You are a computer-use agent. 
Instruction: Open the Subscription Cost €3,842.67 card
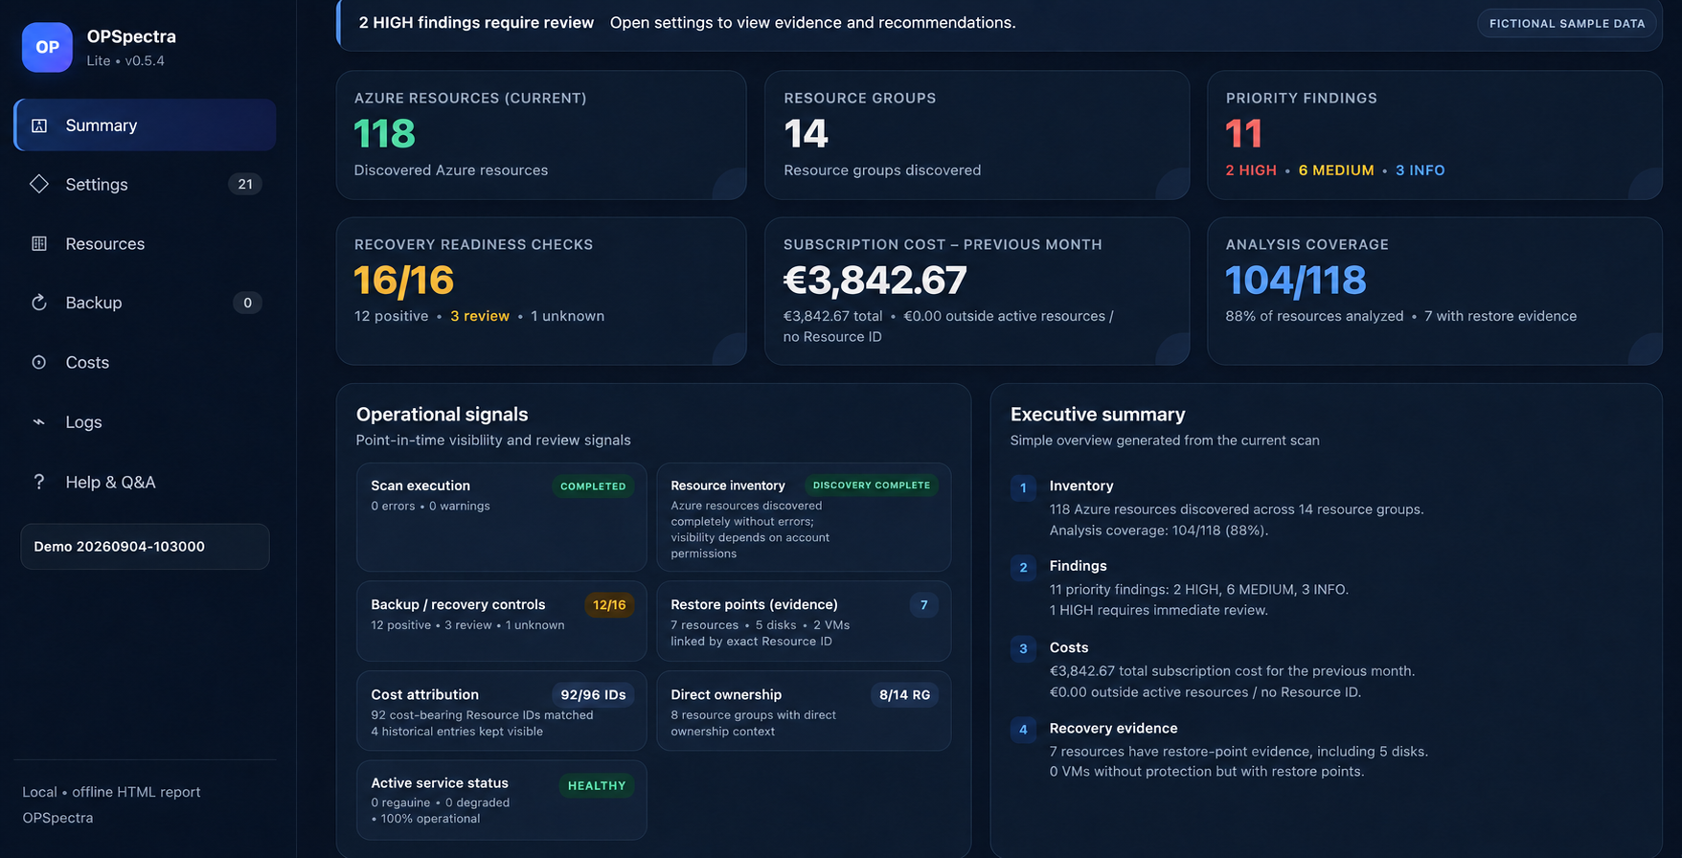point(977,291)
